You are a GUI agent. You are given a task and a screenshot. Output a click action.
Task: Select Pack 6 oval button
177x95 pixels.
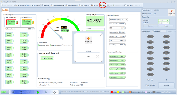tap(150, 64)
